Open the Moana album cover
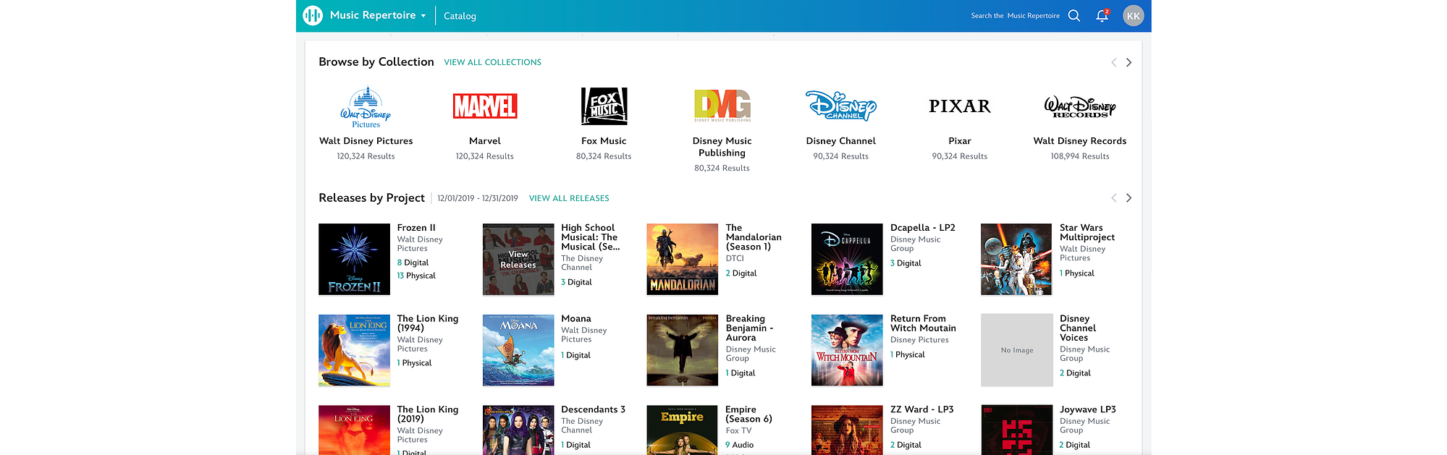The height and width of the screenshot is (455, 1447). tap(518, 350)
